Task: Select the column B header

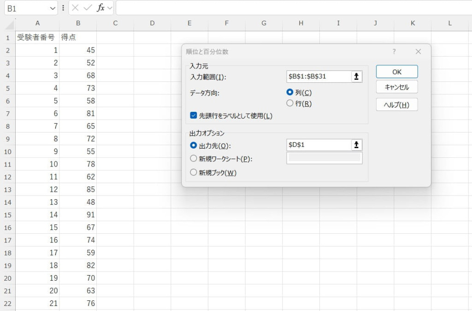Action: pyautogui.click(x=78, y=23)
